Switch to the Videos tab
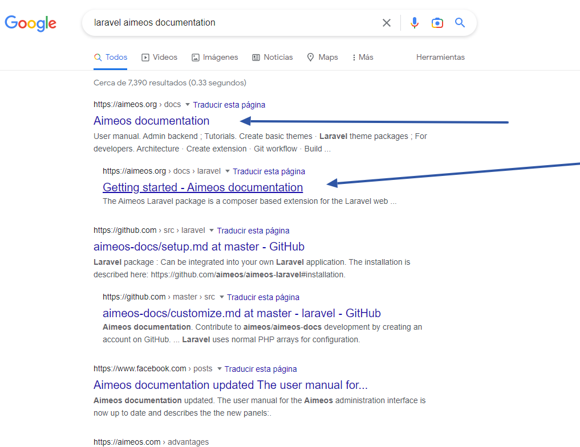This screenshot has height=447, width=580. pos(160,58)
